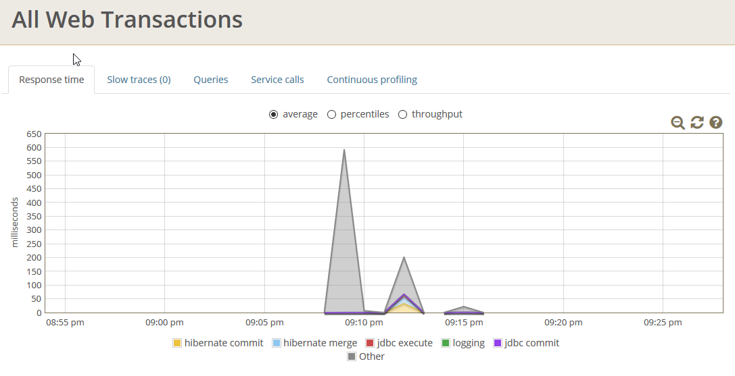
Task: Select the average radio button
Action: pos(274,115)
